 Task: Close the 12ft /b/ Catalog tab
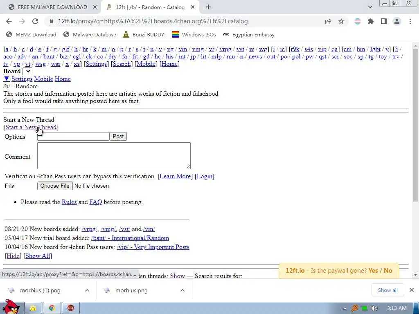193,7
